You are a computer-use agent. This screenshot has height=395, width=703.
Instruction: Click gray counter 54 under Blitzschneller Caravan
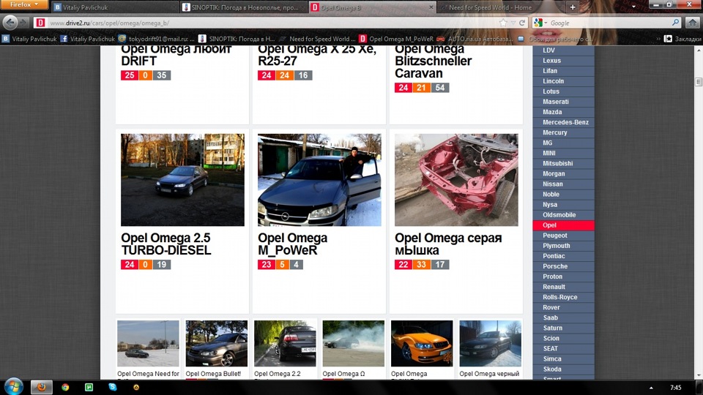[440, 88]
